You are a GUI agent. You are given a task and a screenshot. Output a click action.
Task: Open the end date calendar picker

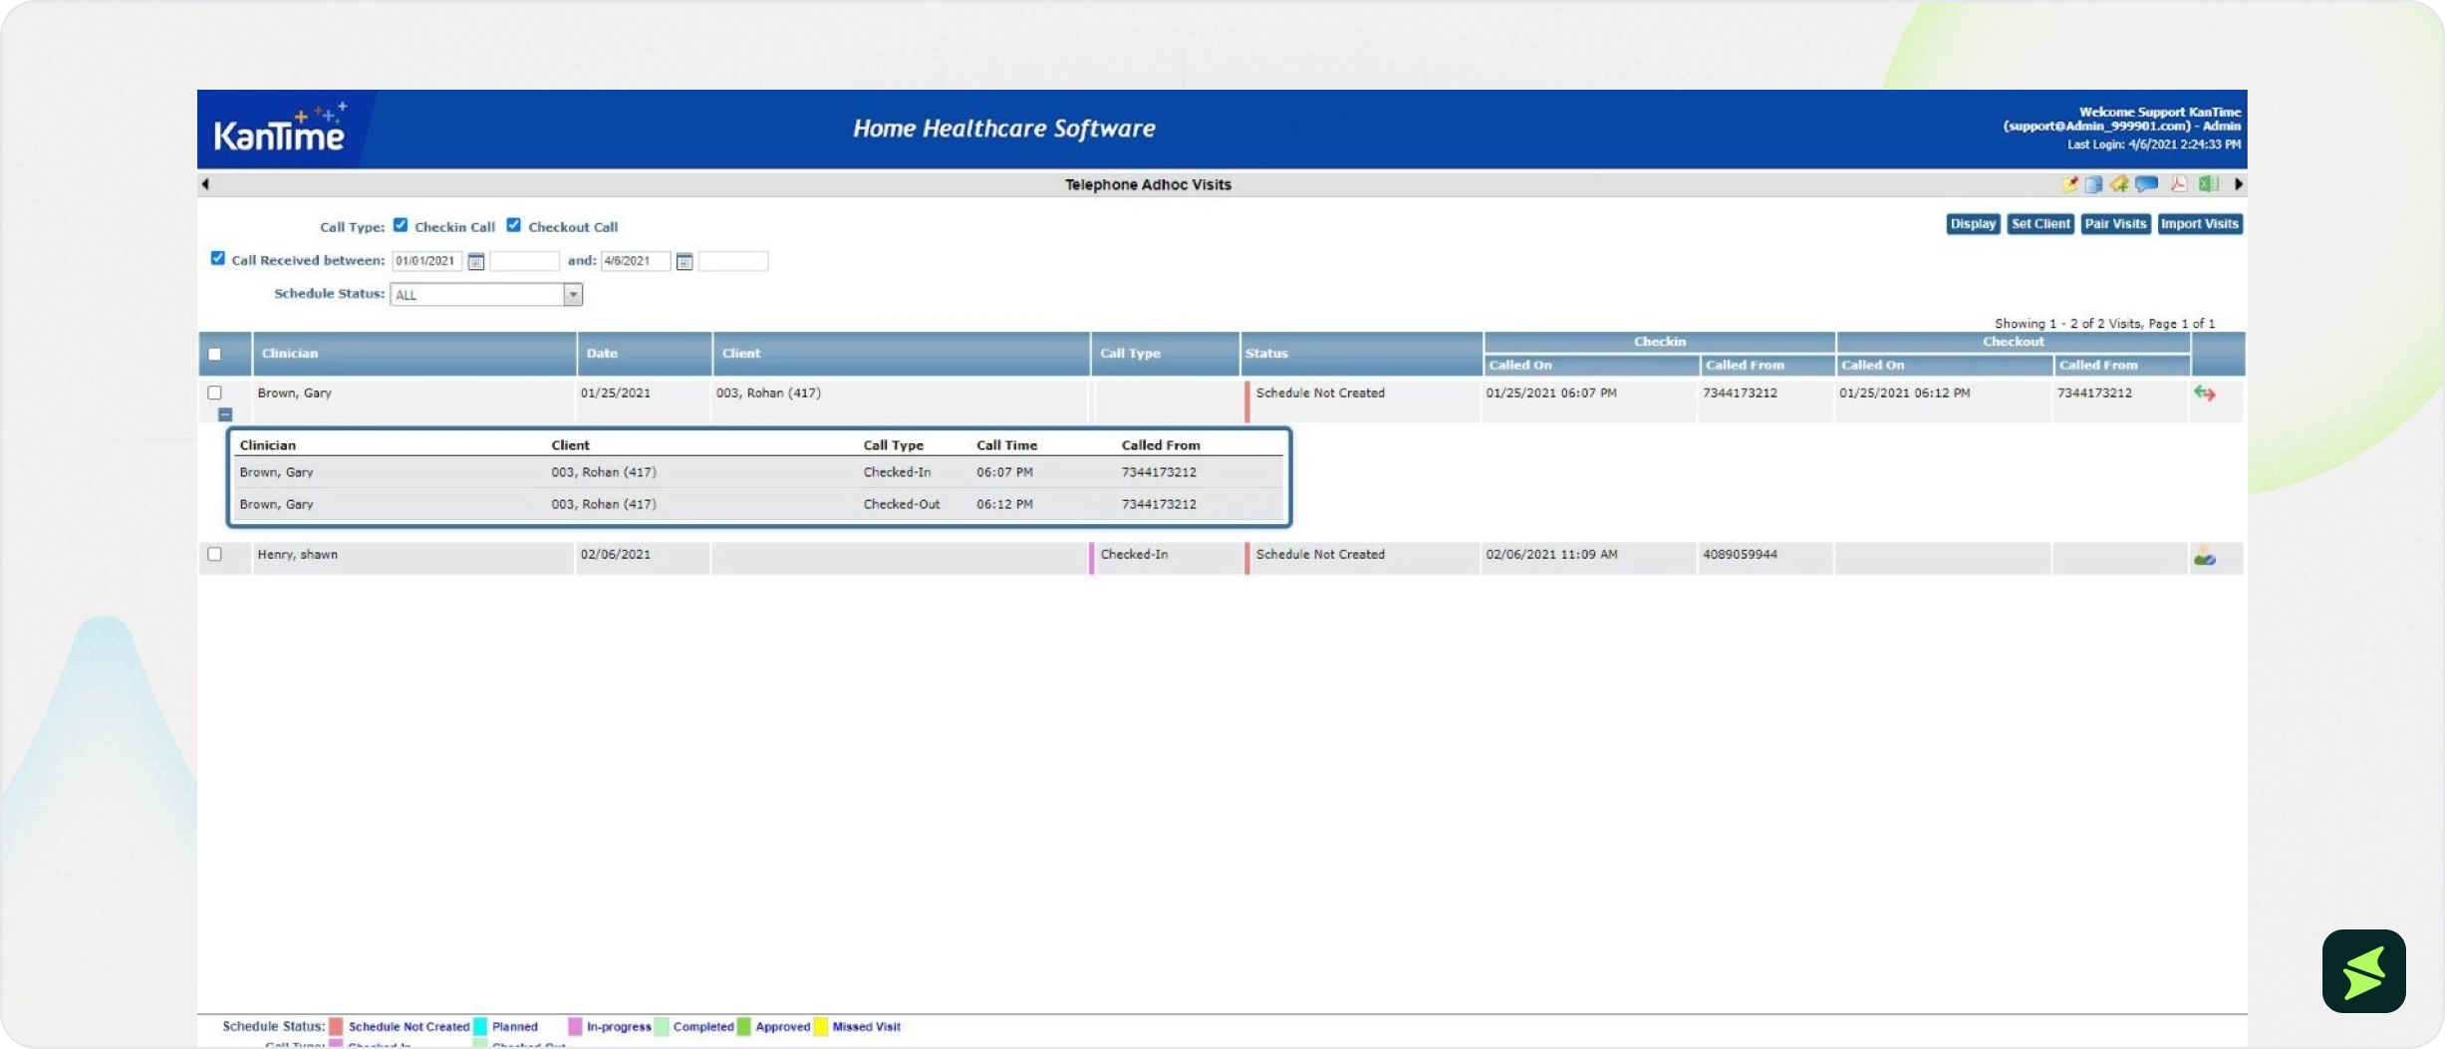(x=684, y=261)
